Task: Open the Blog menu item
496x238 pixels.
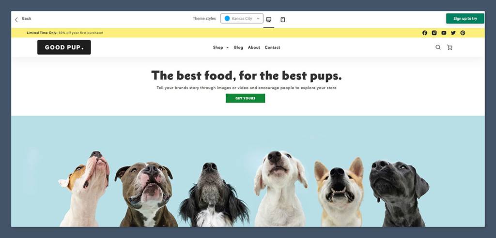Action: click(x=238, y=47)
